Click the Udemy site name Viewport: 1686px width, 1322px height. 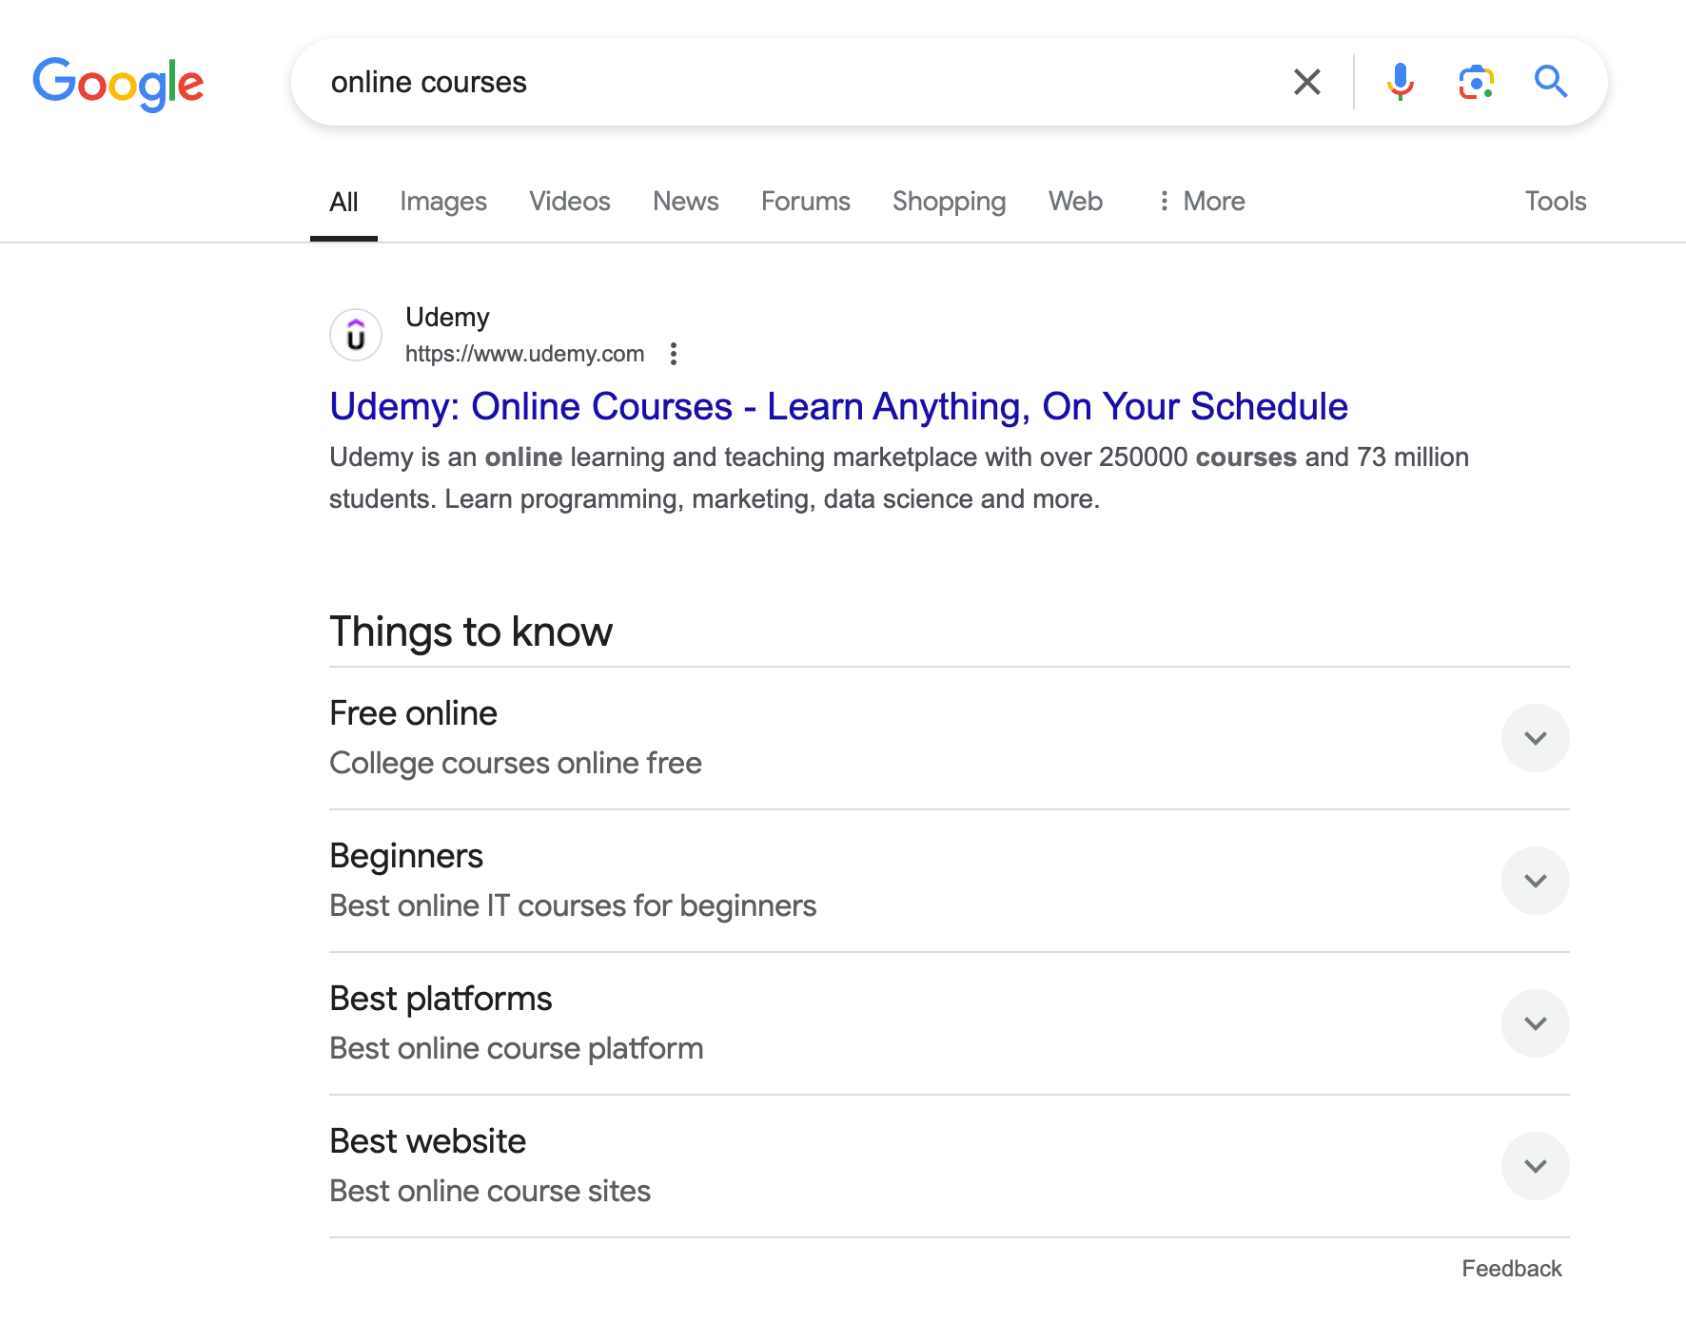[x=447, y=317]
